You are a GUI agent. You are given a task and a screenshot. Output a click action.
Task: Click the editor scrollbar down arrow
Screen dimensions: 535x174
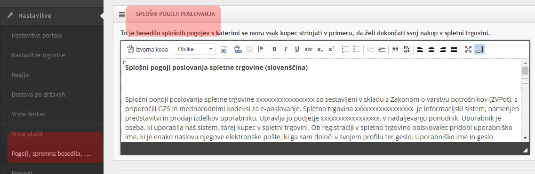pyautogui.click(x=525, y=138)
